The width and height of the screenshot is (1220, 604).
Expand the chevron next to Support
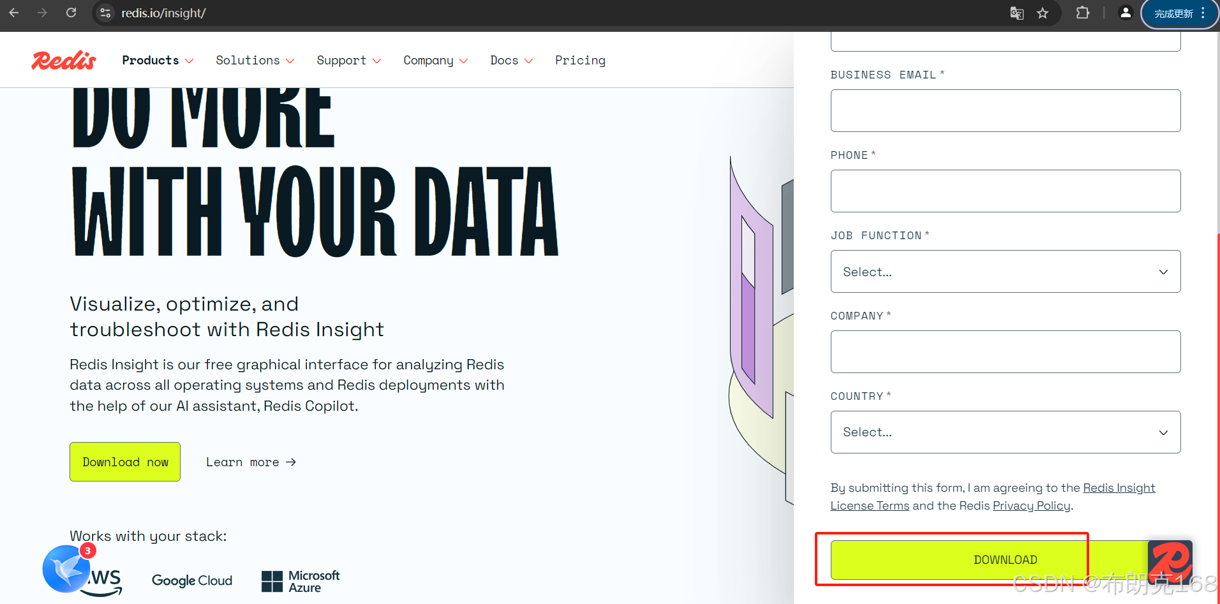(x=376, y=61)
